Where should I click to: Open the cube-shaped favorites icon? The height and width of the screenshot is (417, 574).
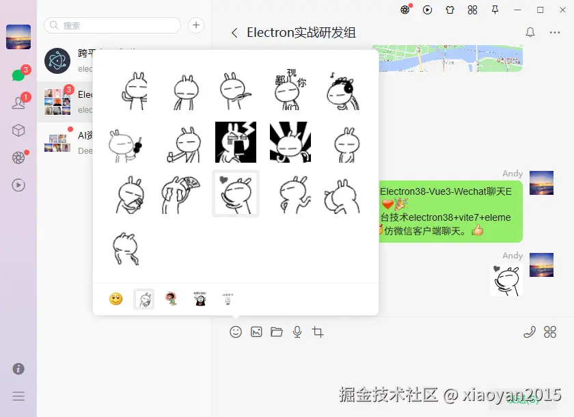[18, 131]
